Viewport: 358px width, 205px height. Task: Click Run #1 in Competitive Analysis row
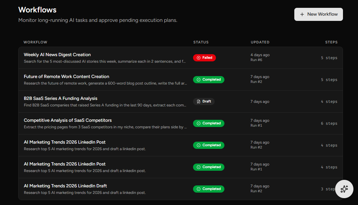(x=256, y=126)
